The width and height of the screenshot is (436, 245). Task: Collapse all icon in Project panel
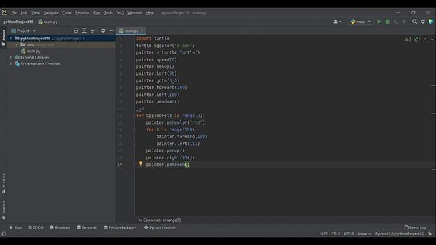(93, 31)
